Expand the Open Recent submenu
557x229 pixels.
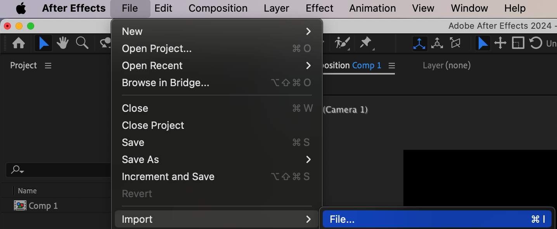(x=216, y=66)
